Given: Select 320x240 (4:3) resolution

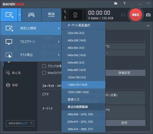Looking at the screenshot, I should (83, 33).
